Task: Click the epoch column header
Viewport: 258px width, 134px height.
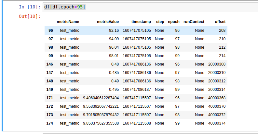Action: [174, 22]
